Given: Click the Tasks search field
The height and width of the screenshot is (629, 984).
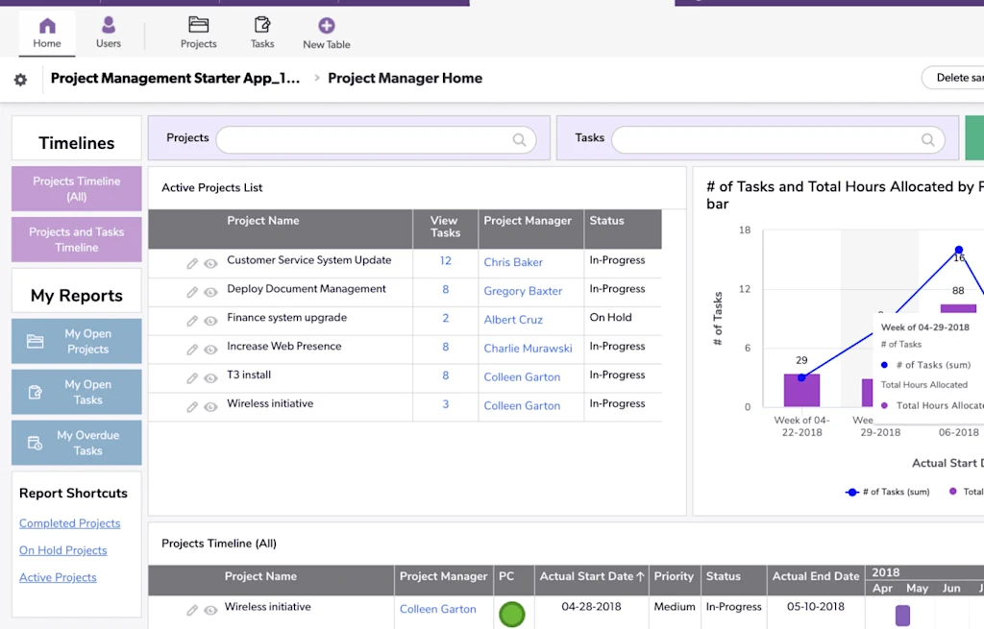Looking at the screenshot, I should 778,140.
